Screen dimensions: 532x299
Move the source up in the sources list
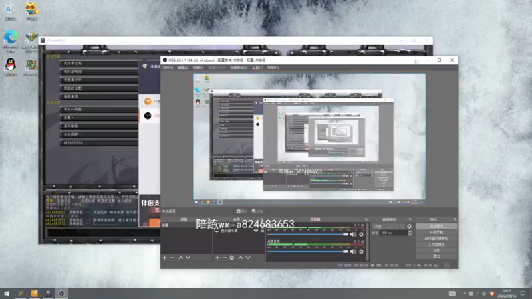point(241,258)
